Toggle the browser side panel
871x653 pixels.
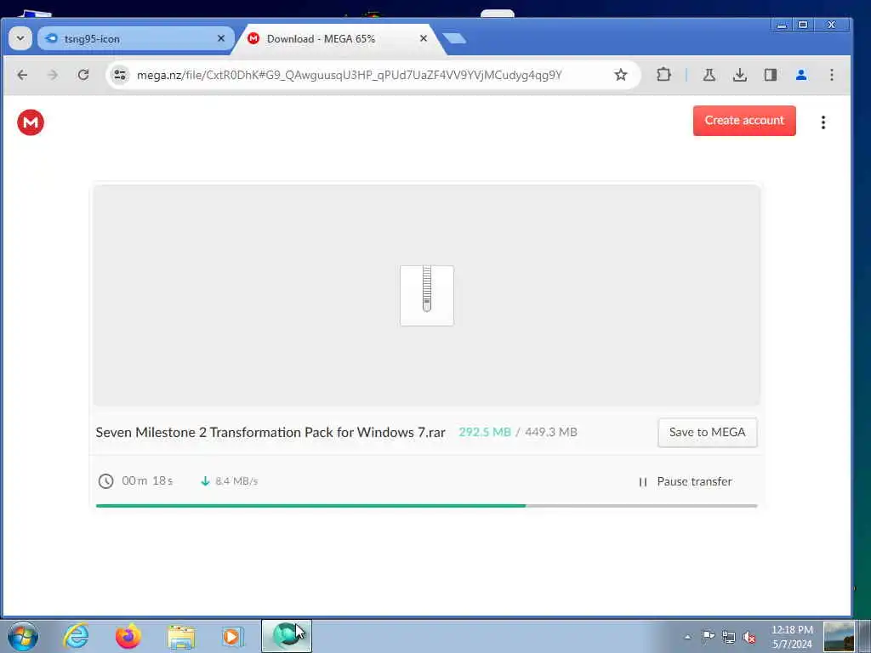click(x=770, y=75)
